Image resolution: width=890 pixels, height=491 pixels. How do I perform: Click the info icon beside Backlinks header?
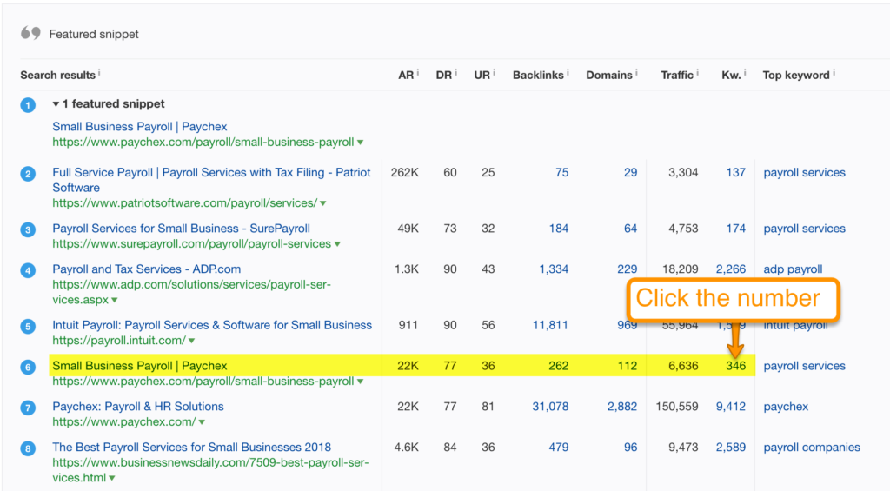tap(568, 72)
